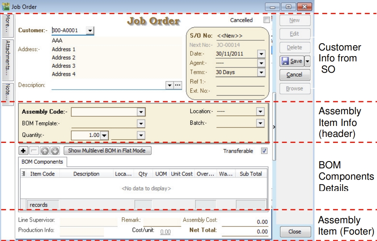Open the Customer code dropdown
Image resolution: width=377 pixels, height=241 pixels.
tap(90, 30)
